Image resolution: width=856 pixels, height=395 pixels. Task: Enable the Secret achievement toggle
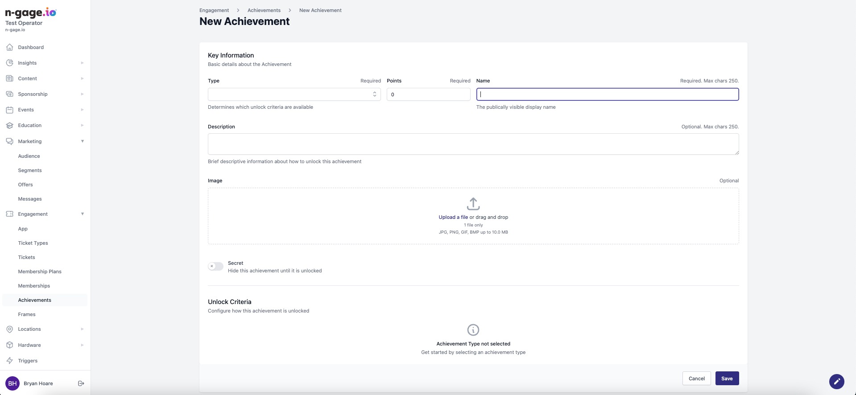coord(215,267)
